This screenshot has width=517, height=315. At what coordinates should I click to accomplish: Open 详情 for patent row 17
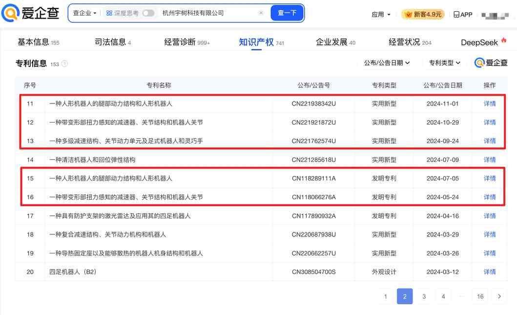490,216
